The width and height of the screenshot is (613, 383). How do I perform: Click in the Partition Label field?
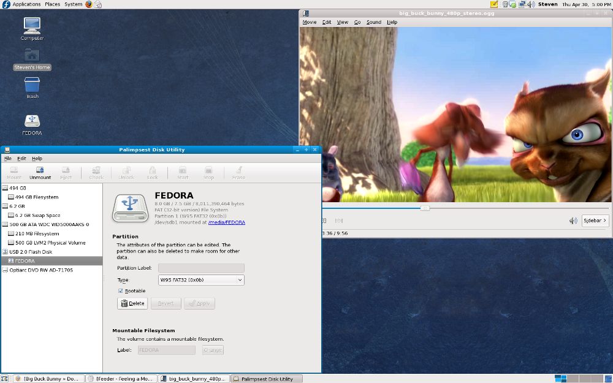(201, 268)
